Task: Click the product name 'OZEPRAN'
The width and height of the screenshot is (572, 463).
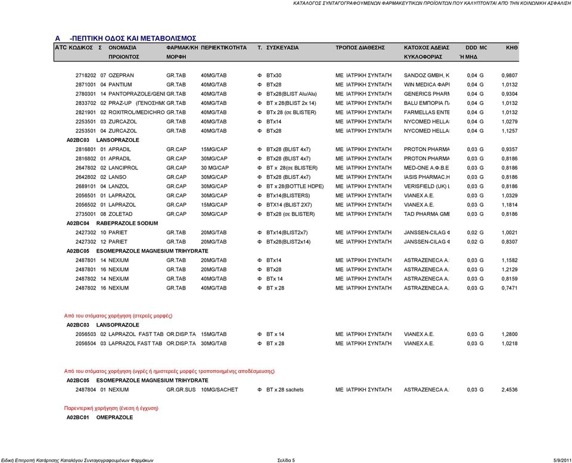Action: pos(121,76)
